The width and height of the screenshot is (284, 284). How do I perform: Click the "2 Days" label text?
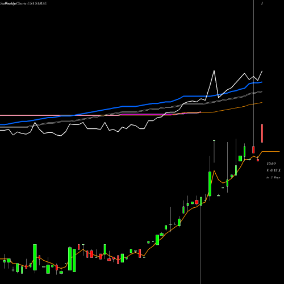click(x=275, y=178)
